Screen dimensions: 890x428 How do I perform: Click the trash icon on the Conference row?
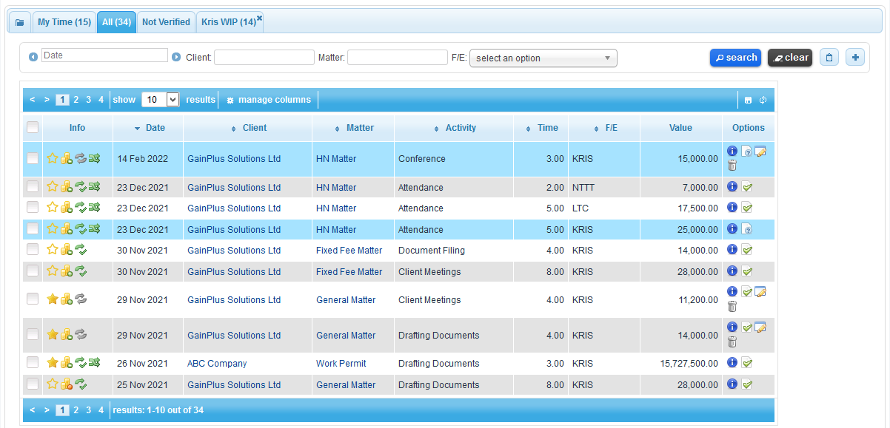click(732, 166)
